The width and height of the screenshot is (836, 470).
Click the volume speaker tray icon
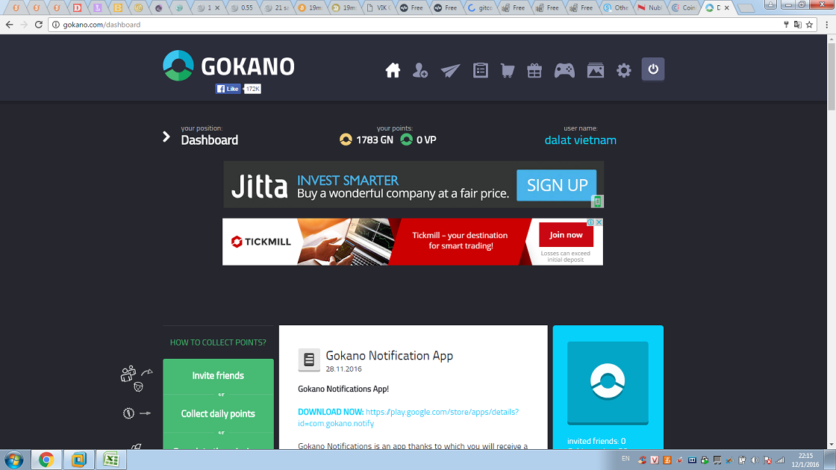pyautogui.click(x=755, y=460)
